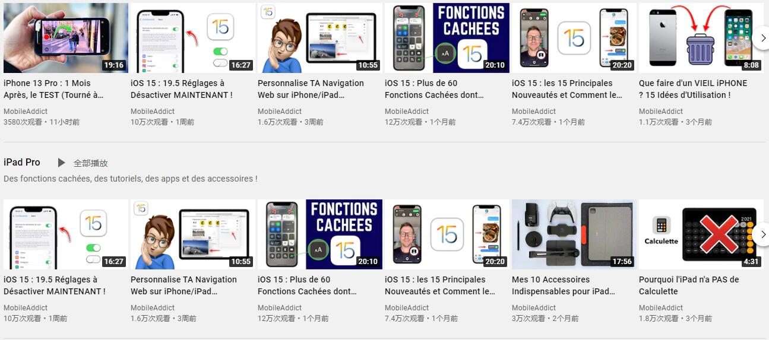Open iPad Pro row iOS 15 : Plus de 60 title
The width and height of the screenshot is (769, 340).
[x=307, y=285]
